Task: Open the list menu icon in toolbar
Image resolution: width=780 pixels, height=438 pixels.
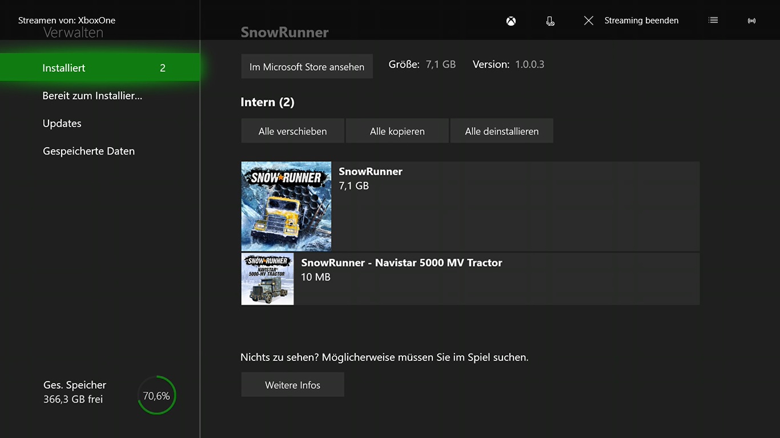Action: point(713,20)
